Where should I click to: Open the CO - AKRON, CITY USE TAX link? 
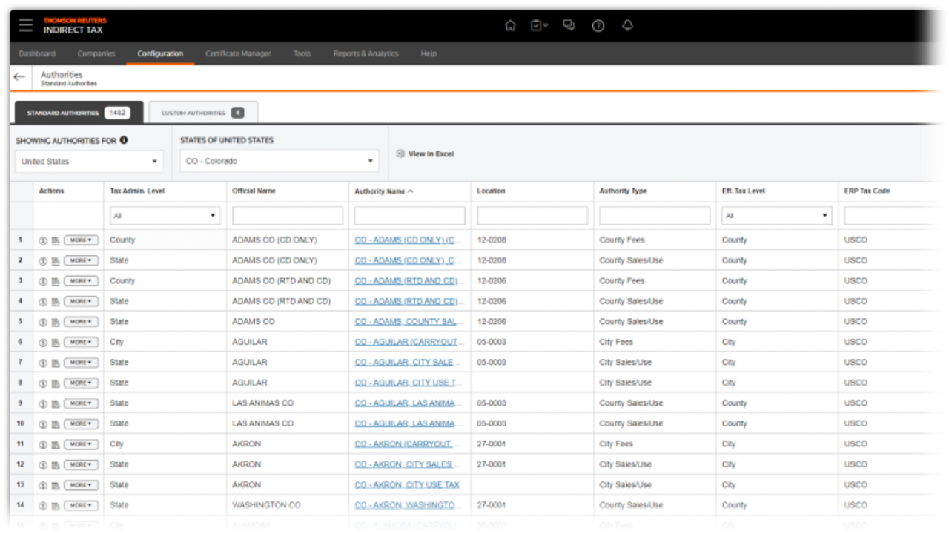(x=407, y=485)
